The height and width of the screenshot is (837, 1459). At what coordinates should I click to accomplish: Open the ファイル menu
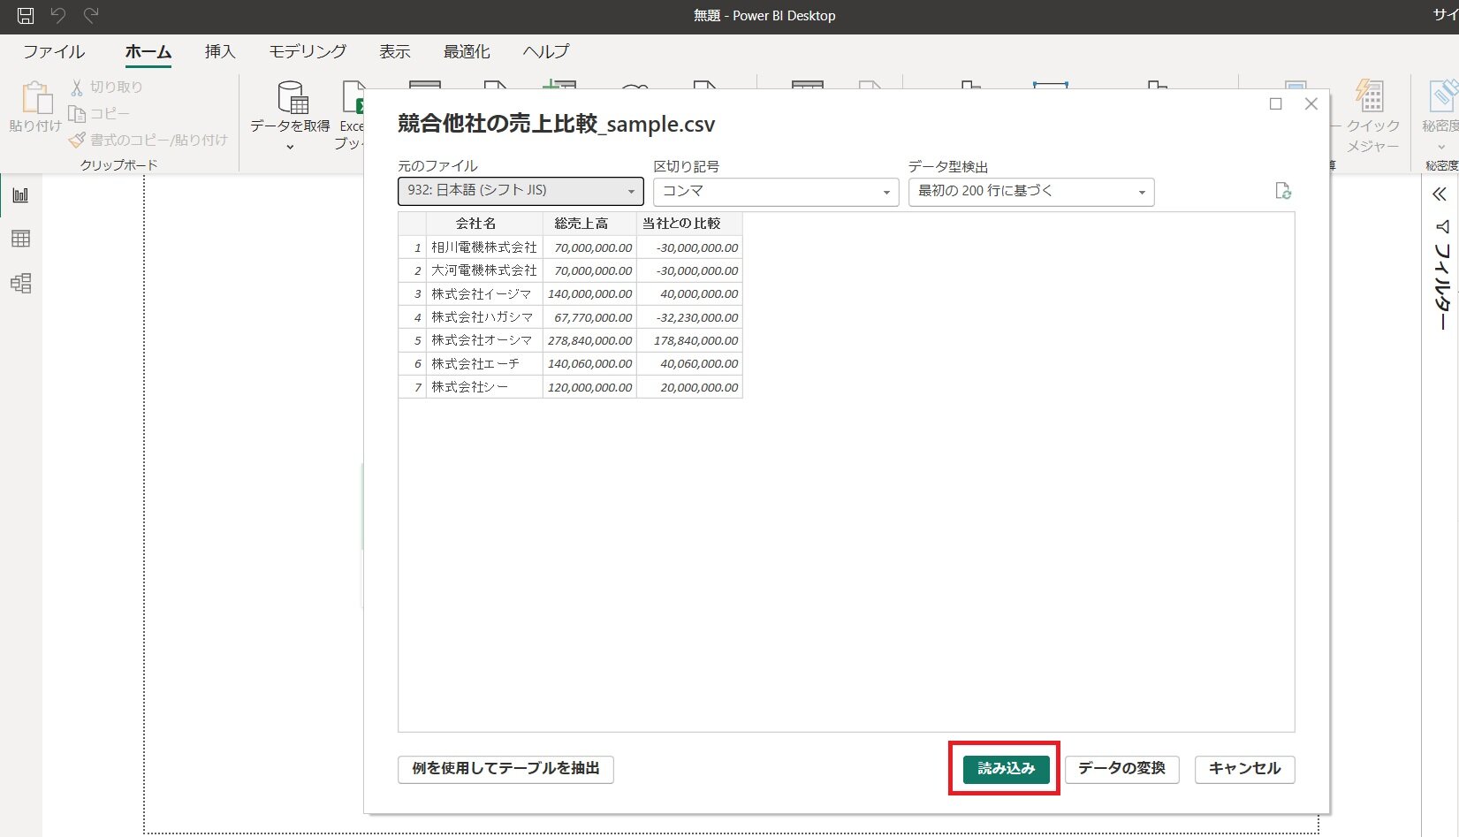point(54,51)
